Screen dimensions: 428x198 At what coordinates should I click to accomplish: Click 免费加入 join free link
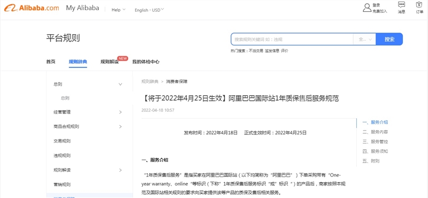tap(380, 11)
